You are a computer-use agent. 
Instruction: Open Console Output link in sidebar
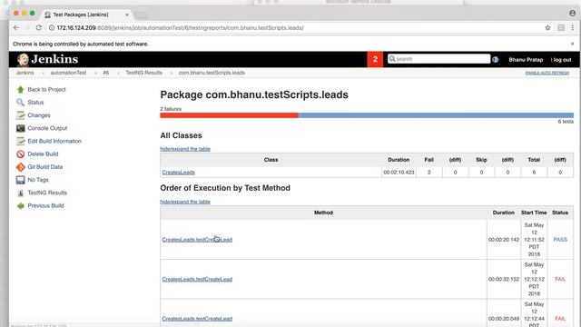pyautogui.click(x=47, y=128)
